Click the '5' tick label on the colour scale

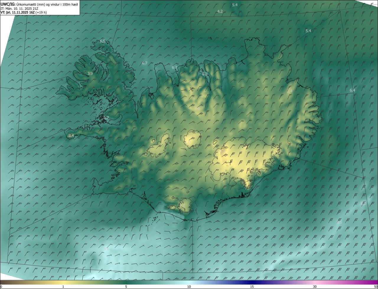[x=126, y=287]
